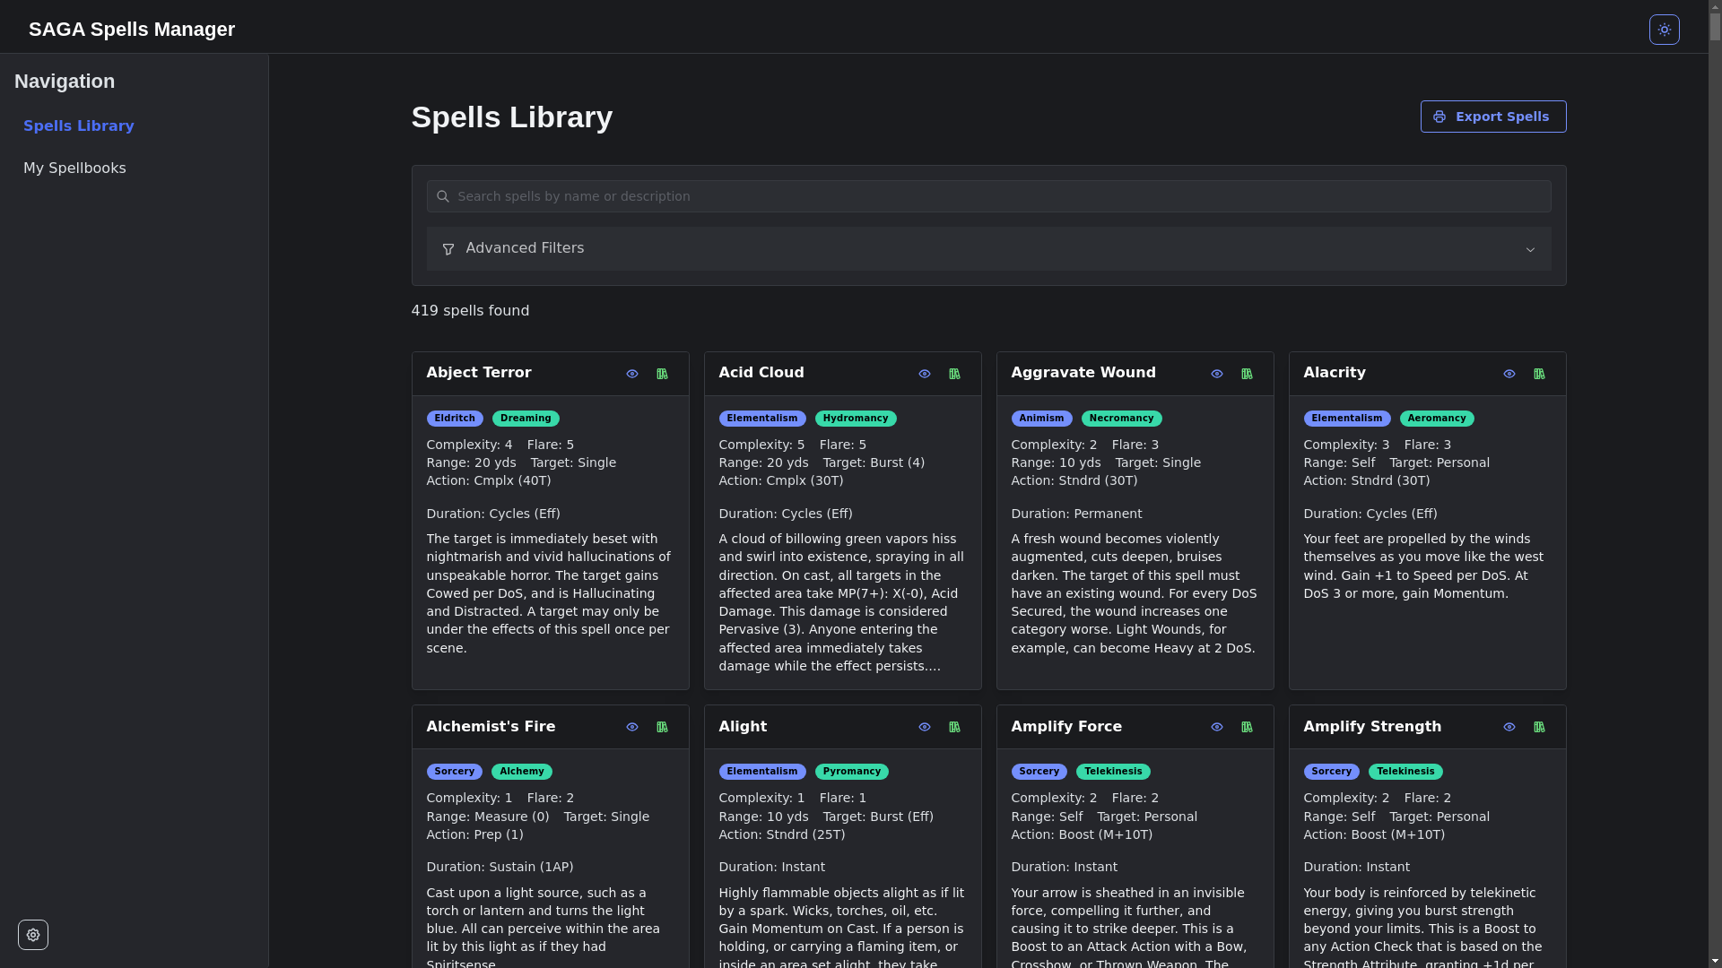Click Duration: Permanent on Aggravate Wound
The image size is (1722, 968).
click(1076, 514)
